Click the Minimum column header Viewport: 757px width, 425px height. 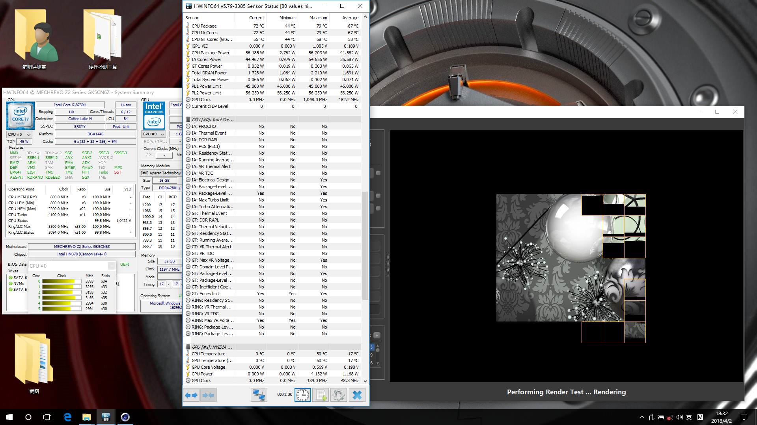[282, 18]
